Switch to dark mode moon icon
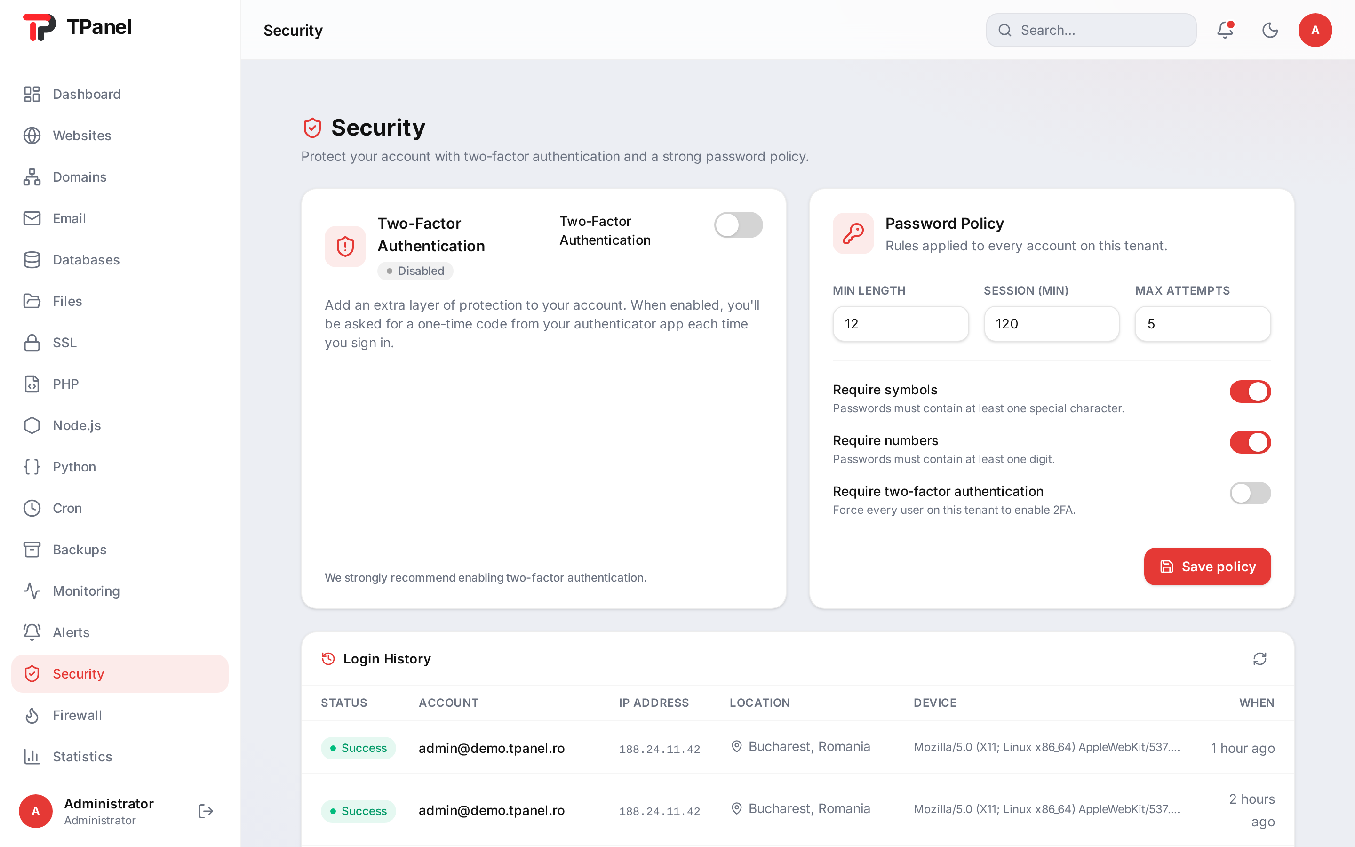 pos(1270,30)
